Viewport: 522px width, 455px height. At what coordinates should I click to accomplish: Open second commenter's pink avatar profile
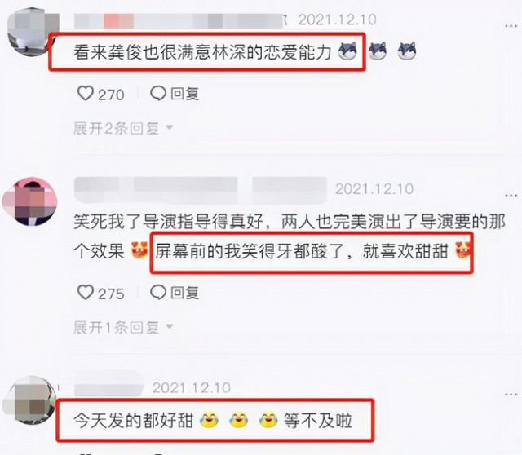30,201
